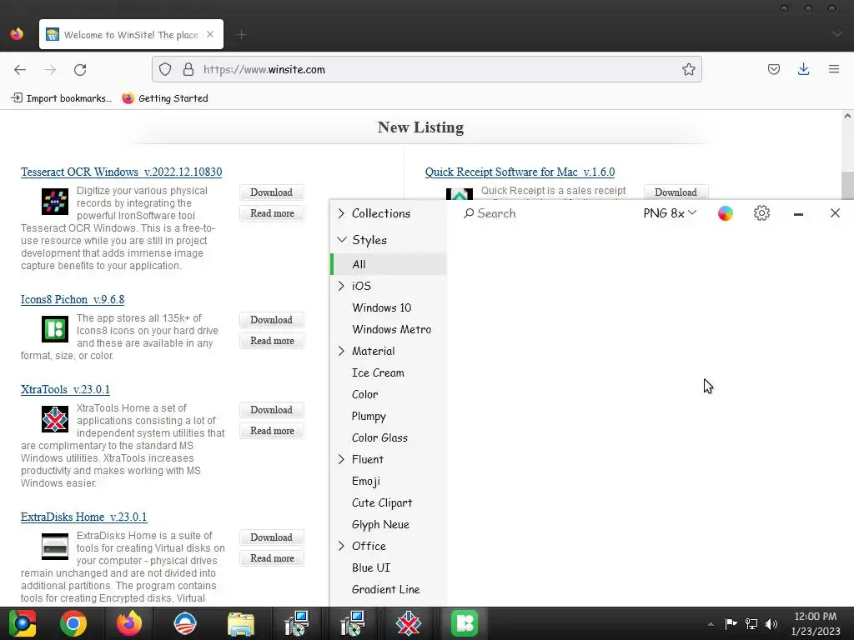The image size is (854, 640).
Task: Focus the Pichon Search field
Action: coord(545,213)
